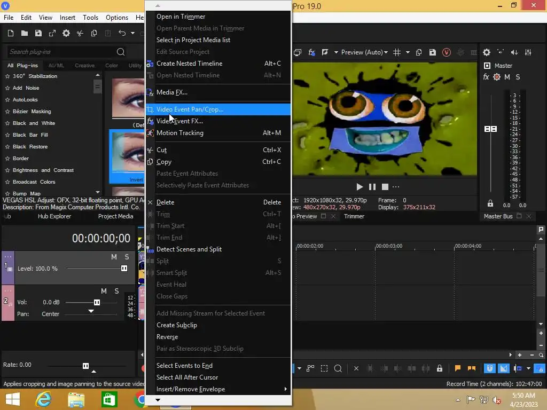Click the Search plug-ins input field

pyautogui.click(x=61, y=52)
